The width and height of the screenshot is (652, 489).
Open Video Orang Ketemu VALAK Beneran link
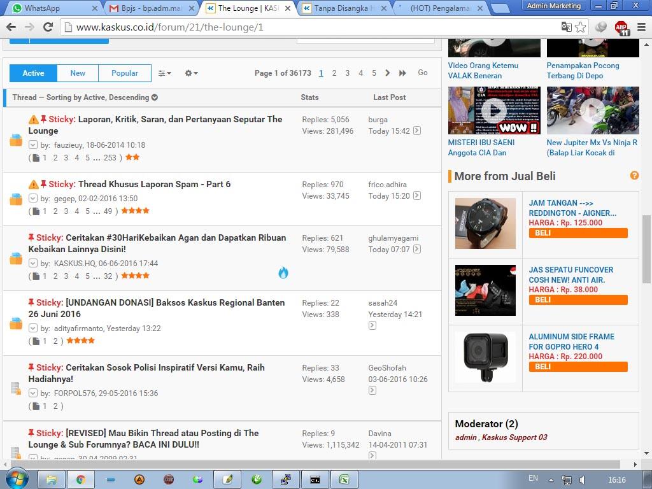[483, 71]
